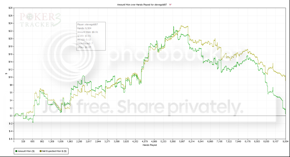Viewport: 290px width, 157px height.
Task: Click the last x-axis tick labeled 9,504
Action: 285,141
